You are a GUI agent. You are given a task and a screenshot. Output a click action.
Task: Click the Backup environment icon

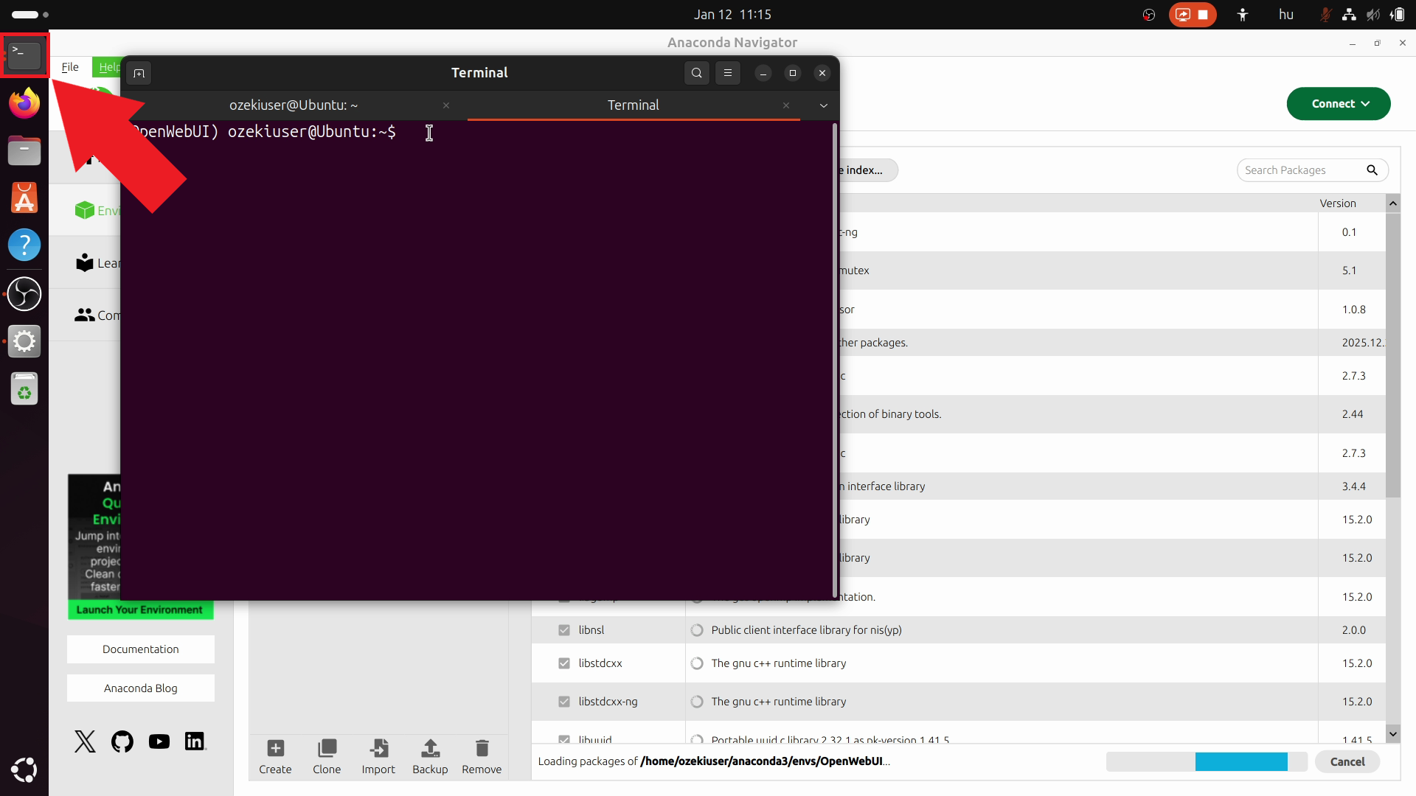point(430,749)
